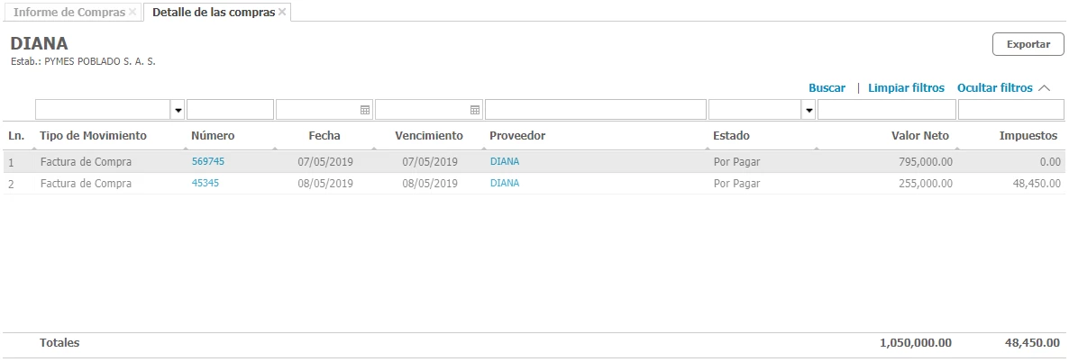Open invoice number 569745
1069x362 pixels.
point(208,161)
